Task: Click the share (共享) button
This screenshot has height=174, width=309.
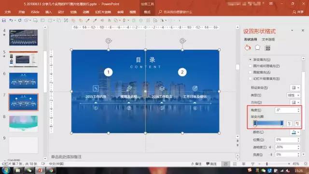Action: 298,12
